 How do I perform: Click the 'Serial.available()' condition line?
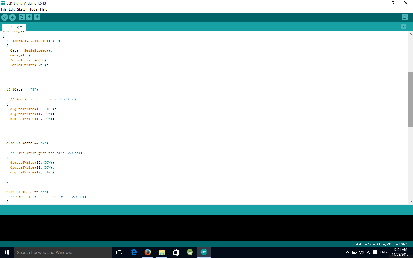[33, 41]
